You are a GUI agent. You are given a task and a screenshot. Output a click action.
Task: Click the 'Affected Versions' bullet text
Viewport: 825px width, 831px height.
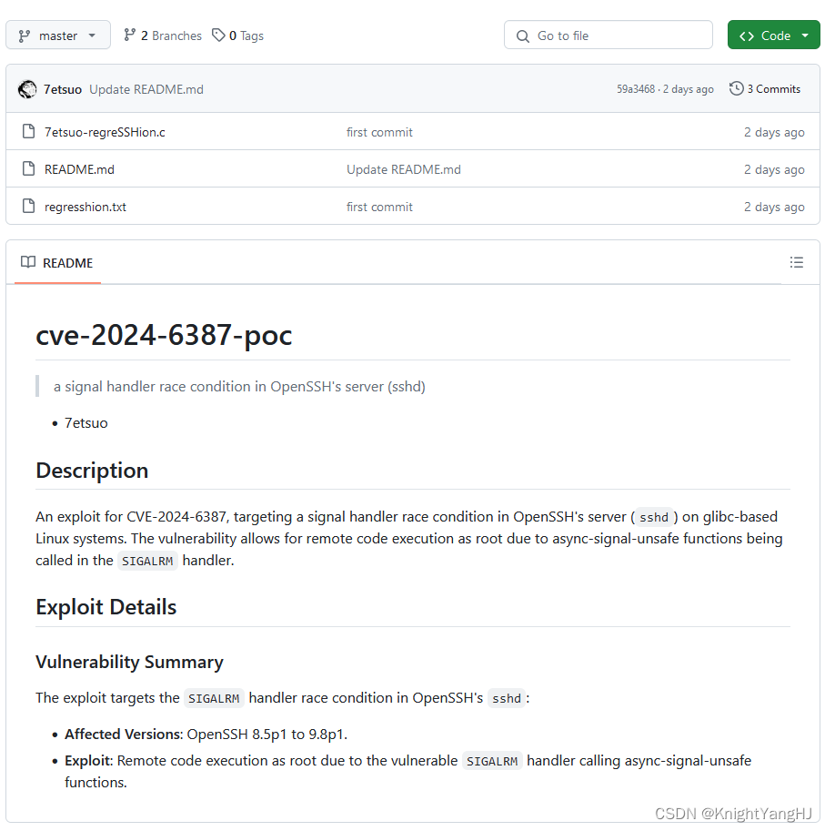click(206, 734)
